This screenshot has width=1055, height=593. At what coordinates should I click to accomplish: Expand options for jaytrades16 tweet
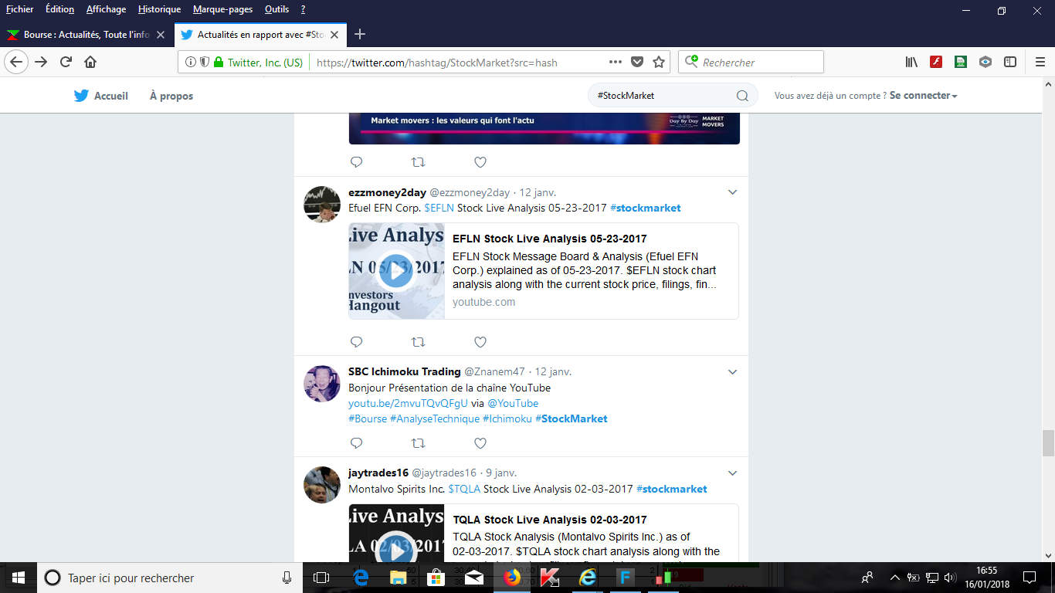(733, 473)
